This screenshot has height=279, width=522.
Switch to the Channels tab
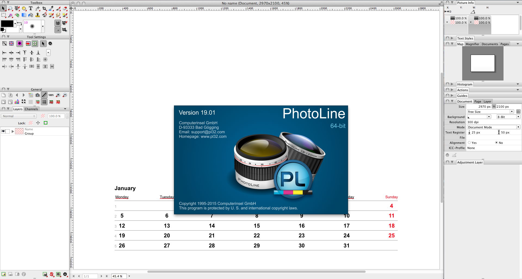tap(31, 109)
